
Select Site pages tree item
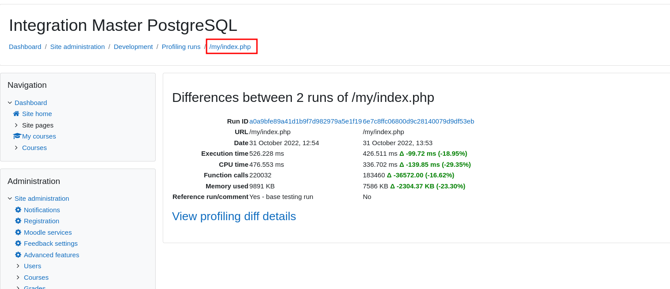click(x=38, y=125)
